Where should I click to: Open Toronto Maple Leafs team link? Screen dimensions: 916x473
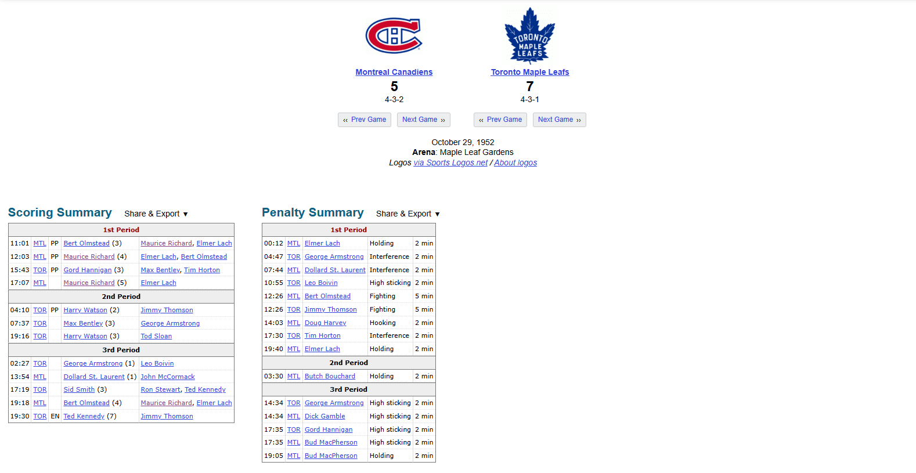[x=529, y=72]
